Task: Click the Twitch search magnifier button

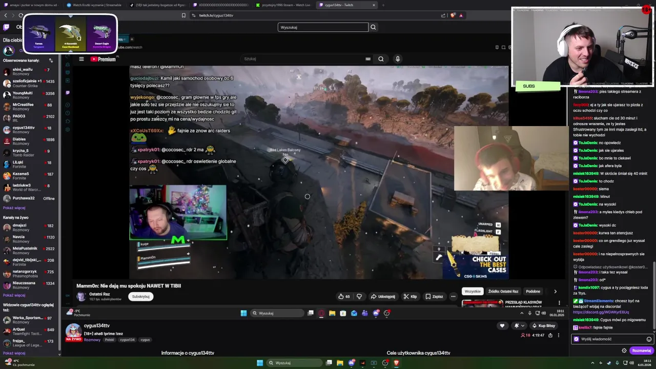Action: [373, 27]
